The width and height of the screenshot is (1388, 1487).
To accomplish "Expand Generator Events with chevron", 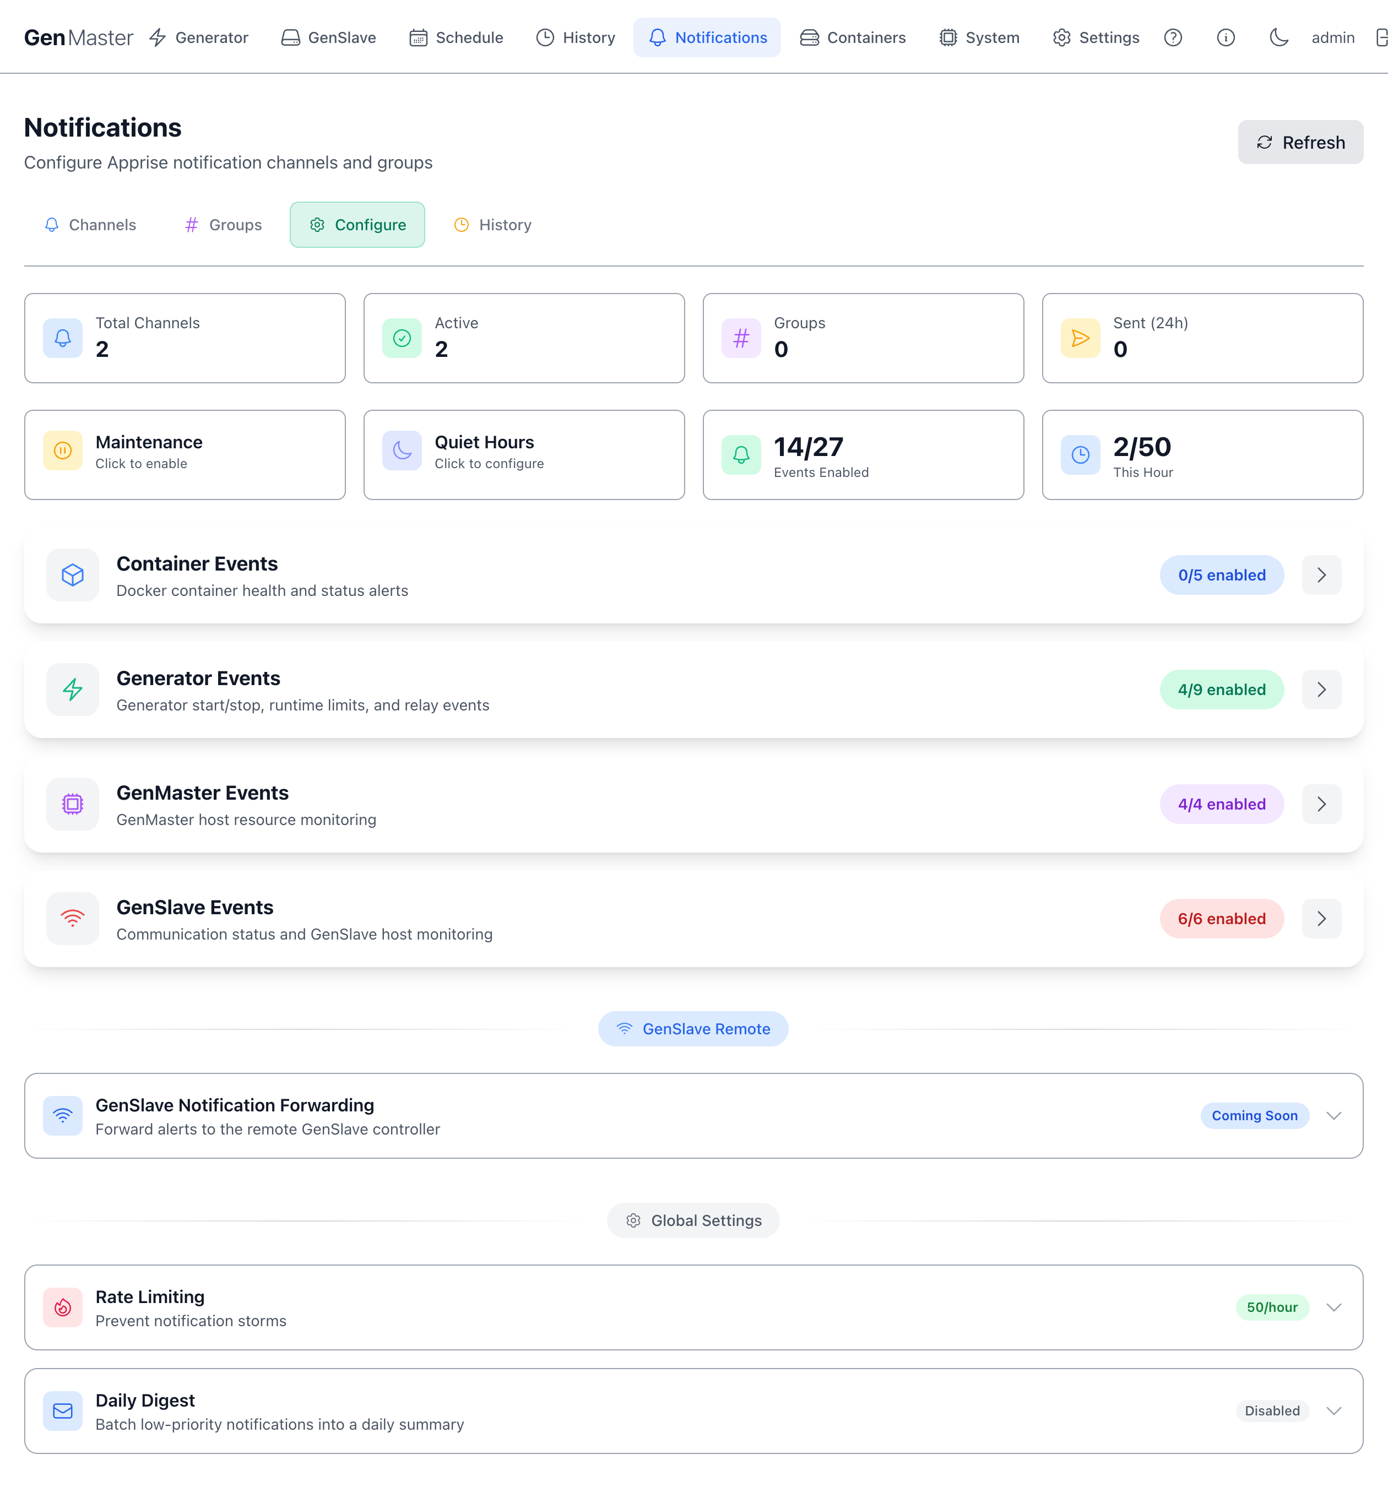I will click(x=1321, y=690).
